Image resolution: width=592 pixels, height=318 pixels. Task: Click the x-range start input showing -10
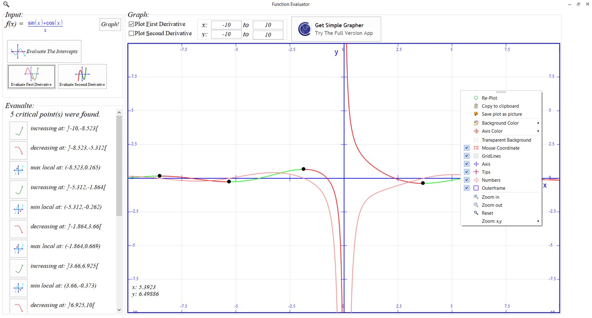tap(226, 25)
